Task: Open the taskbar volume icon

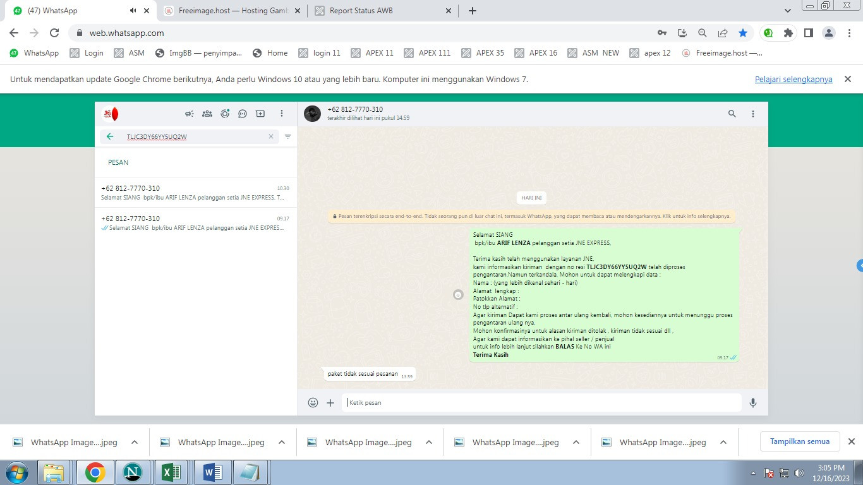Action: 799,472
